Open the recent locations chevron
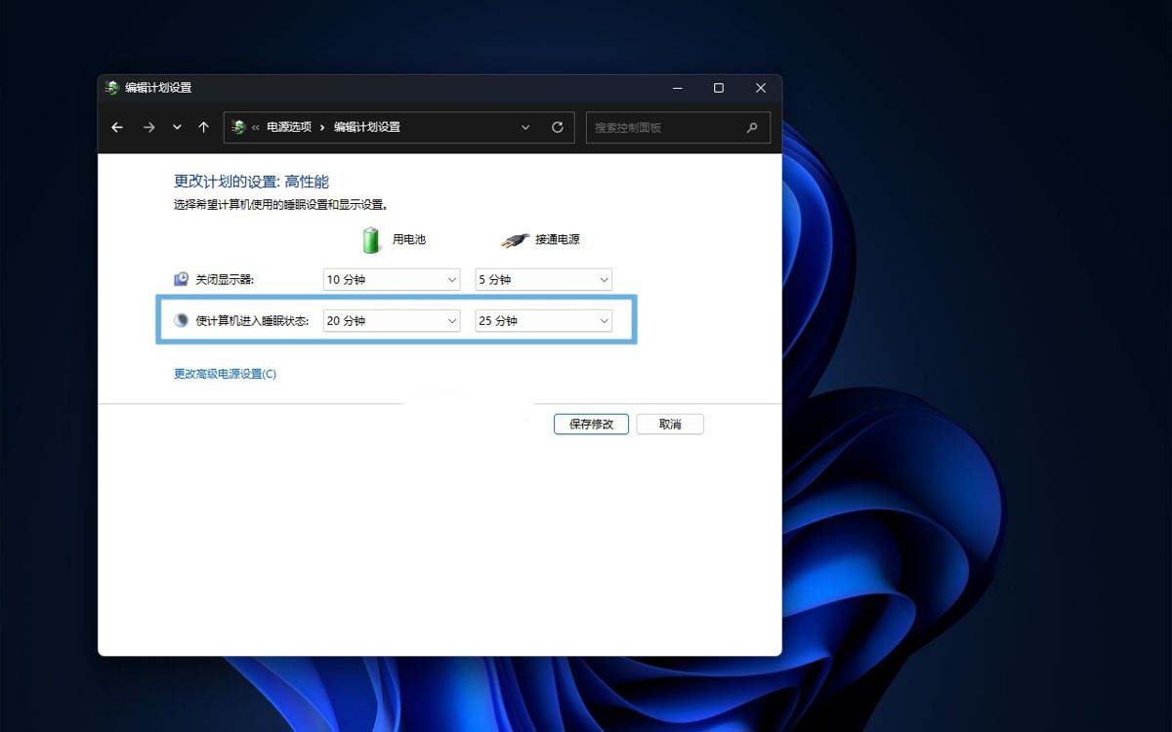 (177, 127)
